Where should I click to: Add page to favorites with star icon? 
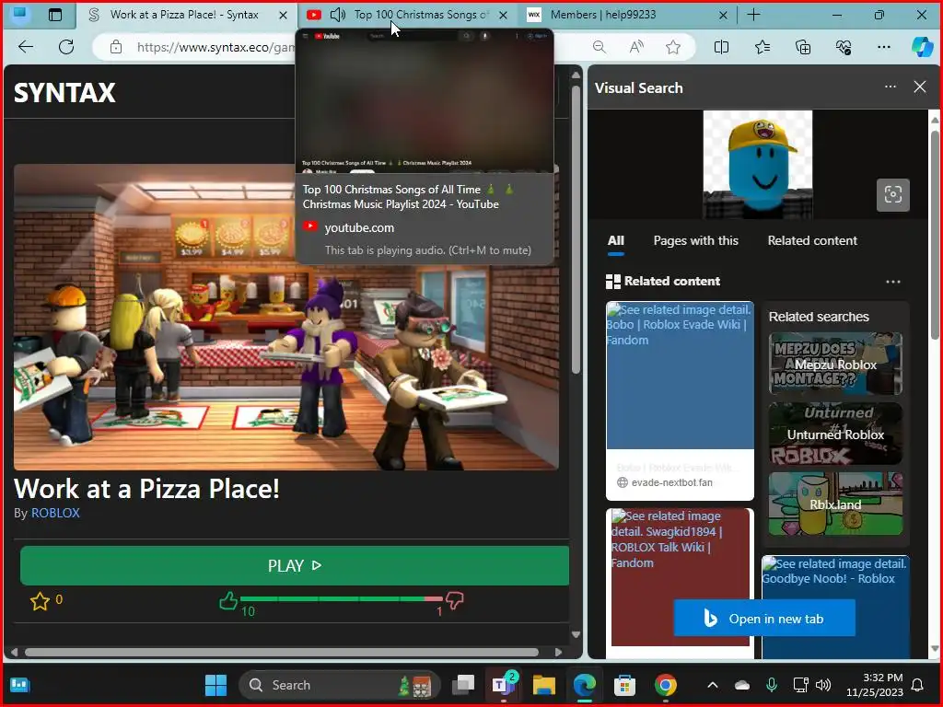pos(673,47)
